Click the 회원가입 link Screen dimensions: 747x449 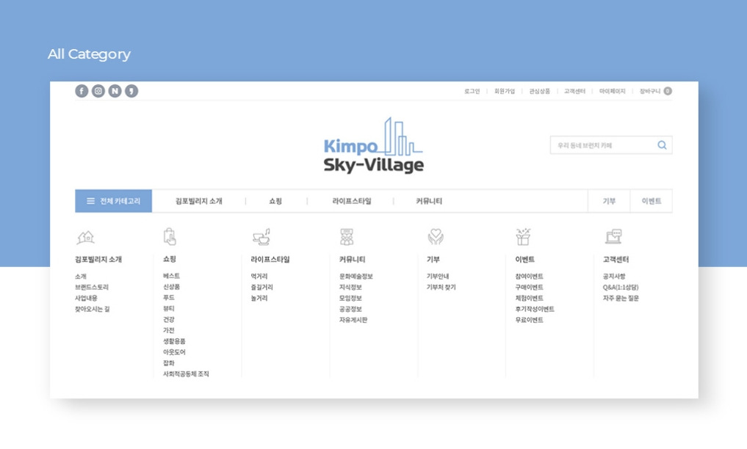click(x=505, y=91)
